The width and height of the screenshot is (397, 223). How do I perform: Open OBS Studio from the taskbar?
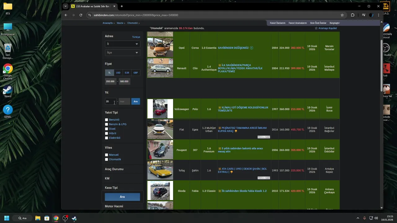coord(65,218)
